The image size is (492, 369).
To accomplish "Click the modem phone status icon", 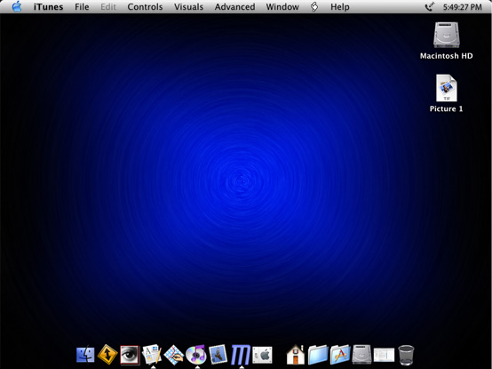I will pyautogui.click(x=430, y=6).
